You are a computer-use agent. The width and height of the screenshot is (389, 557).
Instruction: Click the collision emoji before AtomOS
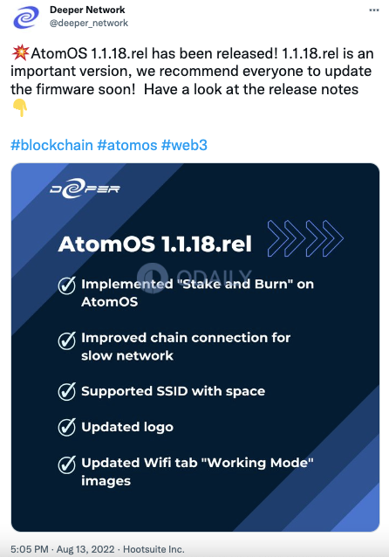pyautogui.click(x=20, y=53)
